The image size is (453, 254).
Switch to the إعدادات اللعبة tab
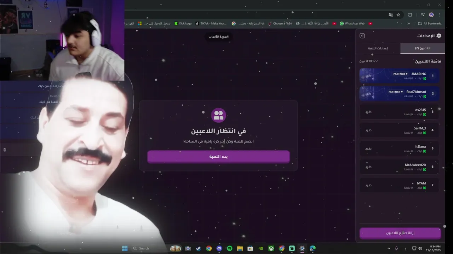pyautogui.click(x=378, y=48)
